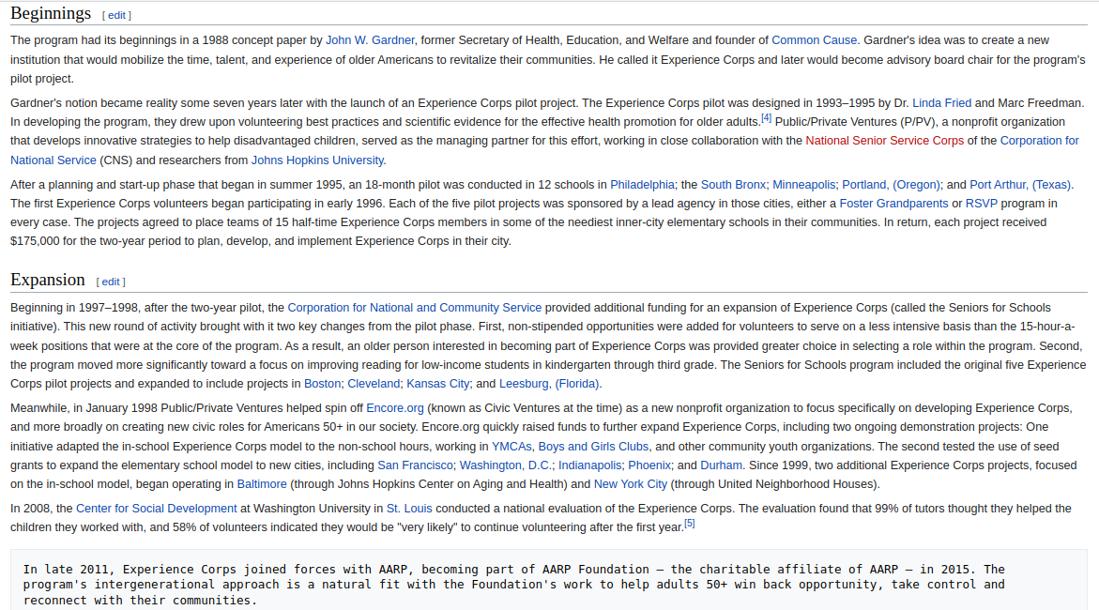The width and height of the screenshot is (1099, 610).
Task: Click the Beginnings section heading text
Action: pos(51,13)
